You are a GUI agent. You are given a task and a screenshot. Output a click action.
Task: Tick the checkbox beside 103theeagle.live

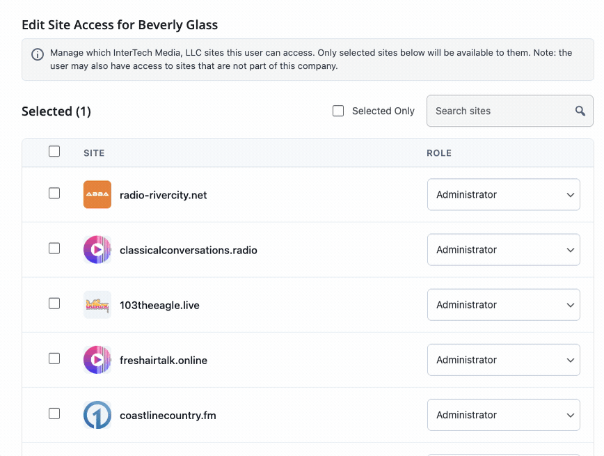pos(54,304)
